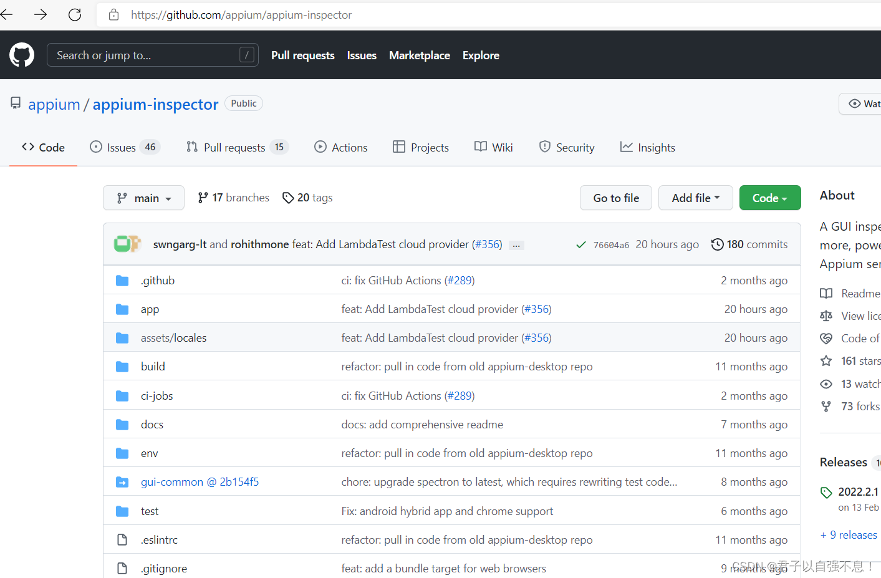
Task: Open the 180 commits history link
Action: [749, 244]
